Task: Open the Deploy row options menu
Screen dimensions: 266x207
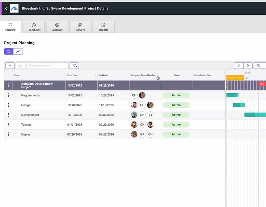Action: (x=8, y=135)
